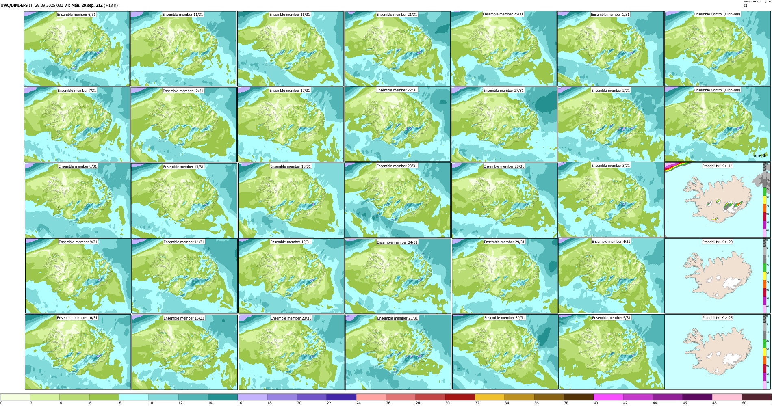Click the 'UWC/DINI-EPS' header text
This screenshot has height=406, width=772.
[x=14, y=6]
